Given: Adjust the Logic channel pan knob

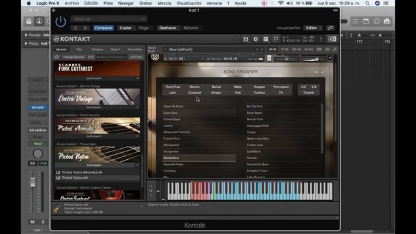Looking at the screenshot, I should pos(38,153).
